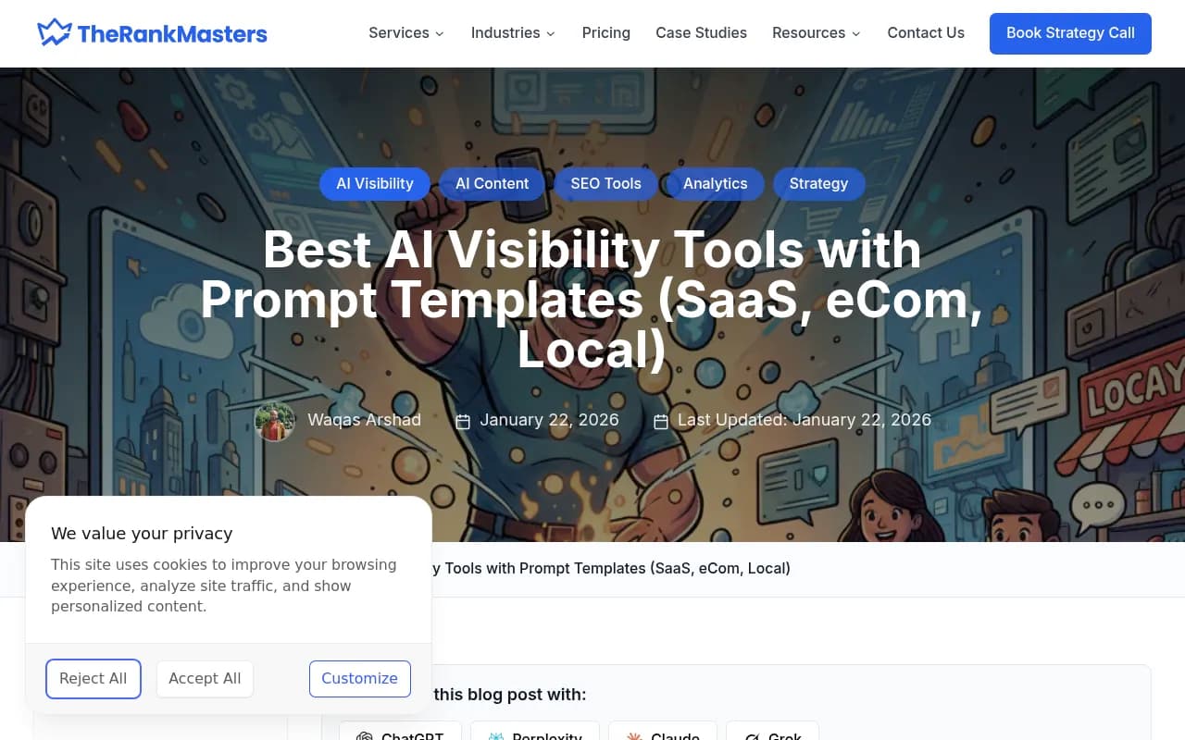Reject all cookies in the privacy banner
The width and height of the screenshot is (1185, 740).
point(93,678)
